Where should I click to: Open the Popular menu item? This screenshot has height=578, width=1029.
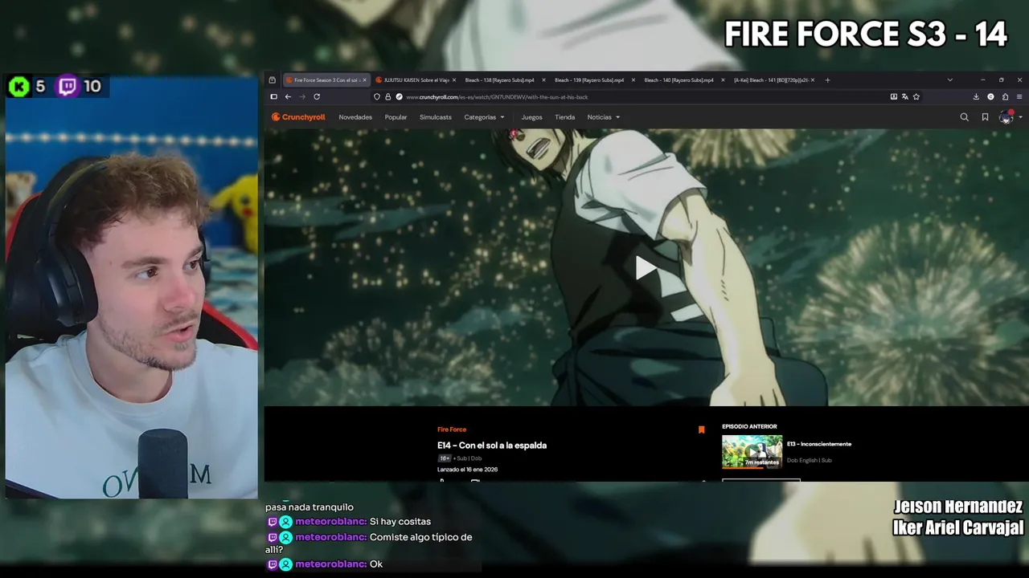(x=396, y=117)
